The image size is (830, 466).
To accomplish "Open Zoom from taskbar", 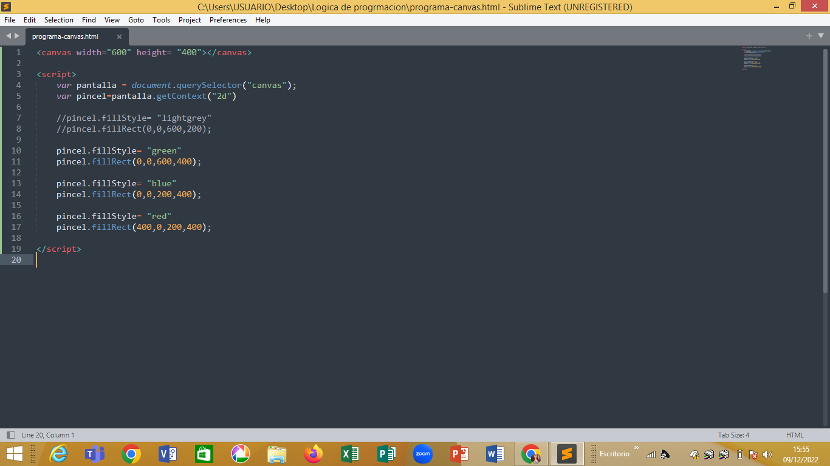I will coord(422,454).
